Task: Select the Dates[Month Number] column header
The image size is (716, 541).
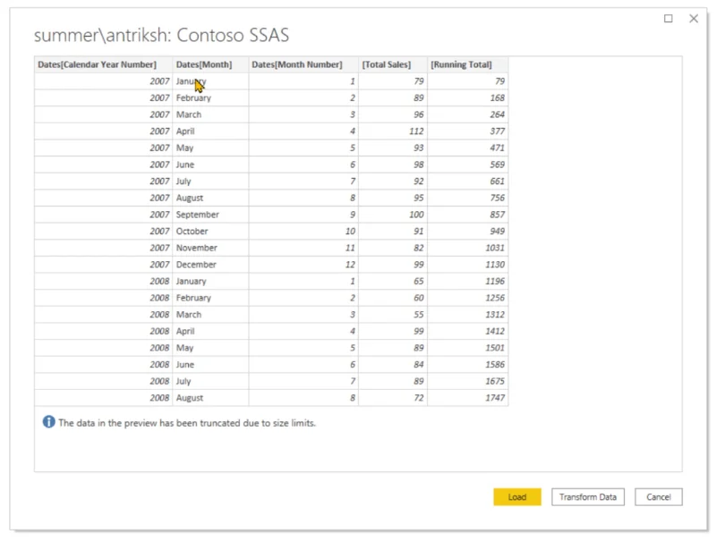Action: [x=303, y=64]
